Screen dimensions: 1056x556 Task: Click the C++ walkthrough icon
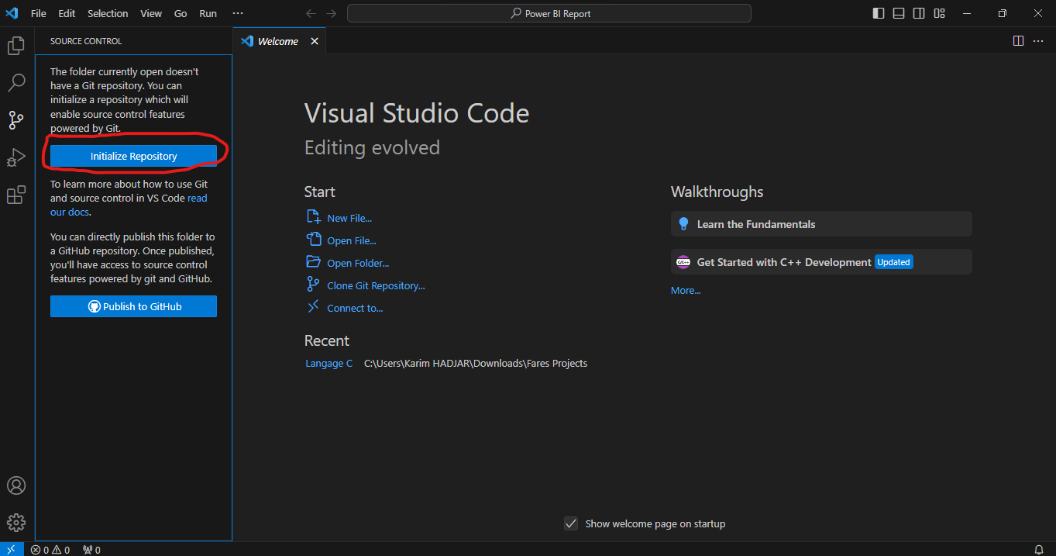point(683,262)
